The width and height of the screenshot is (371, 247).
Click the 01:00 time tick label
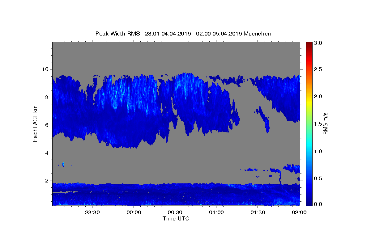[x=216, y=212]
